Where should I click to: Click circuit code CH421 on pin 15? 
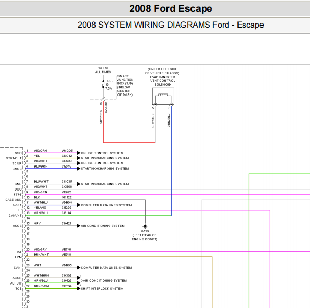tap(66, 223)
